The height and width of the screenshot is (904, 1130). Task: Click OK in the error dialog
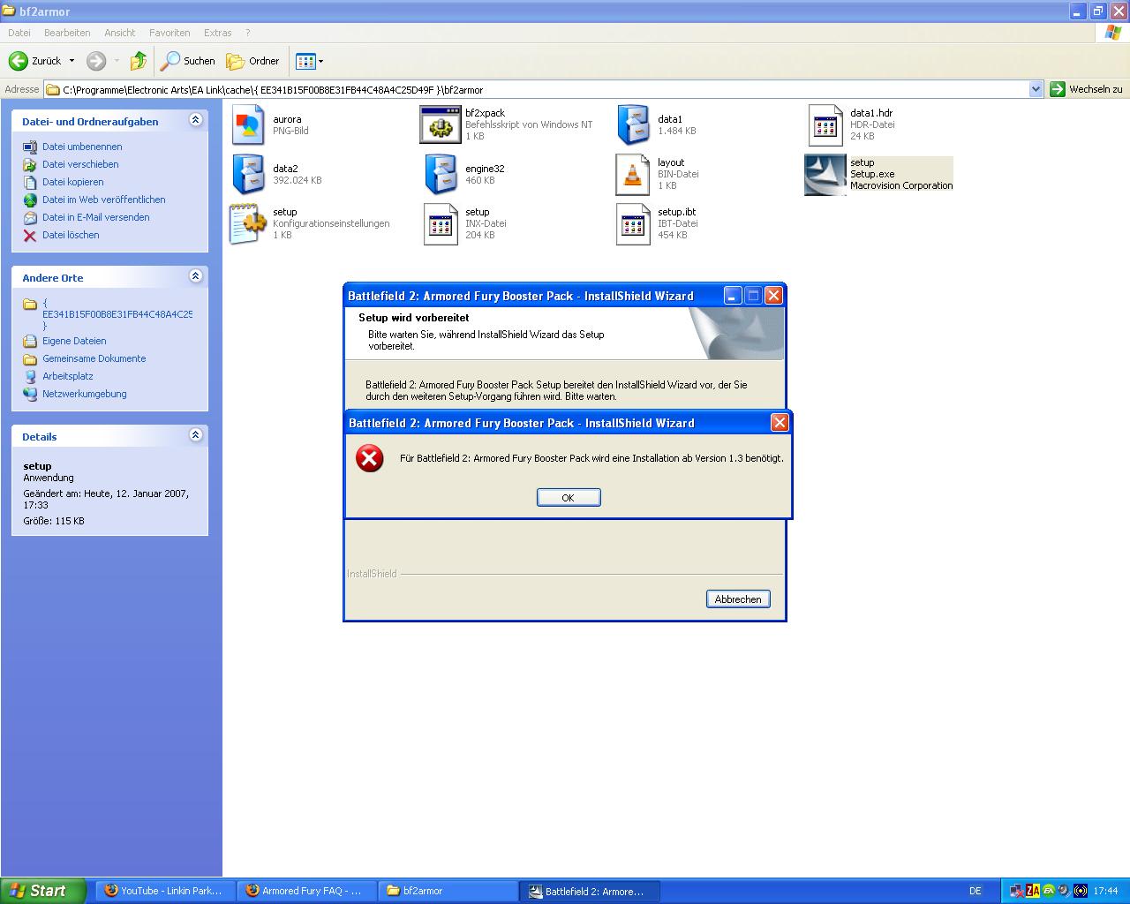[x=569, y=498]
